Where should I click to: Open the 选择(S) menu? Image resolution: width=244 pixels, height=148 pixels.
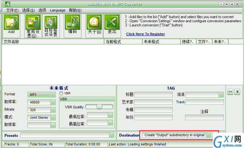coord(28,10)
